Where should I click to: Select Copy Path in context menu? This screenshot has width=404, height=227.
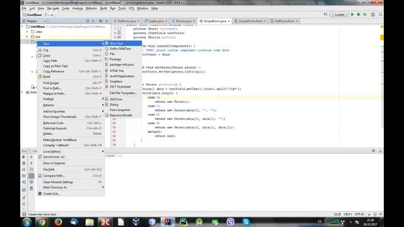pyautogui.click(x=71, y=61)
